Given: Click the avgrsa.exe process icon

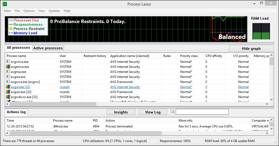Looking at the screenshot, I should [8, 77].
